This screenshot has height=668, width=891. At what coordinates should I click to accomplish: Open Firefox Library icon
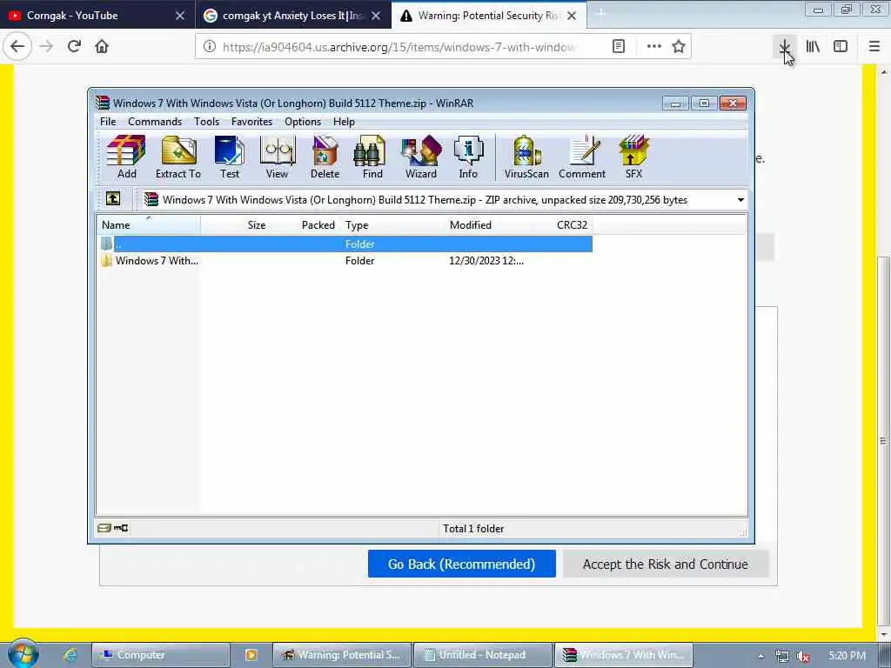click(813, 47)
